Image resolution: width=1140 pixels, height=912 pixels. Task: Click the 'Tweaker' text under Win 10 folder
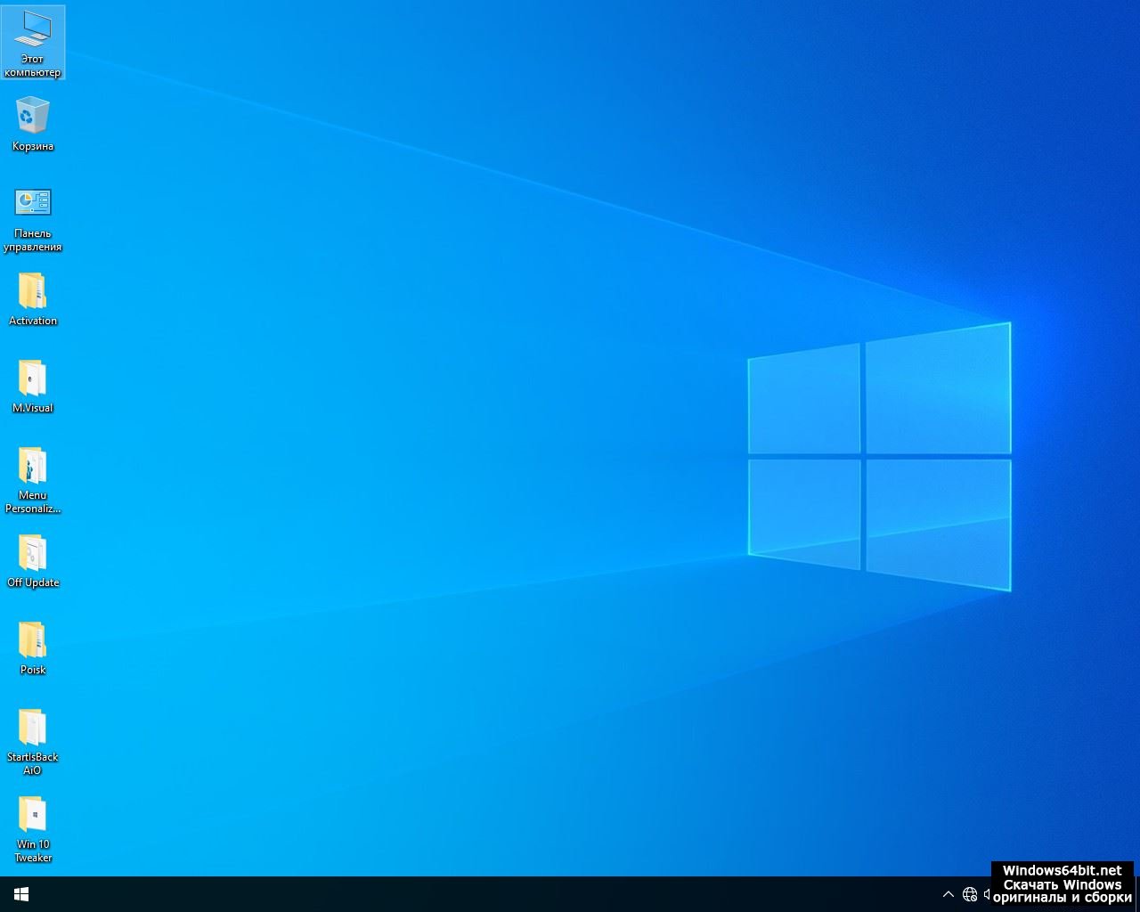click(x=33, y=858)
